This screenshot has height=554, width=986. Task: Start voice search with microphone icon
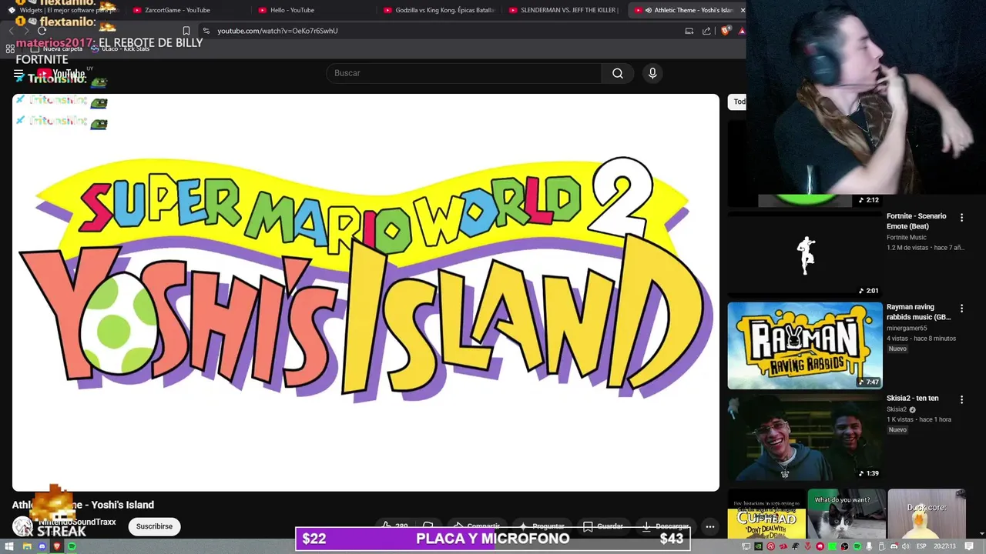point(652,73)
